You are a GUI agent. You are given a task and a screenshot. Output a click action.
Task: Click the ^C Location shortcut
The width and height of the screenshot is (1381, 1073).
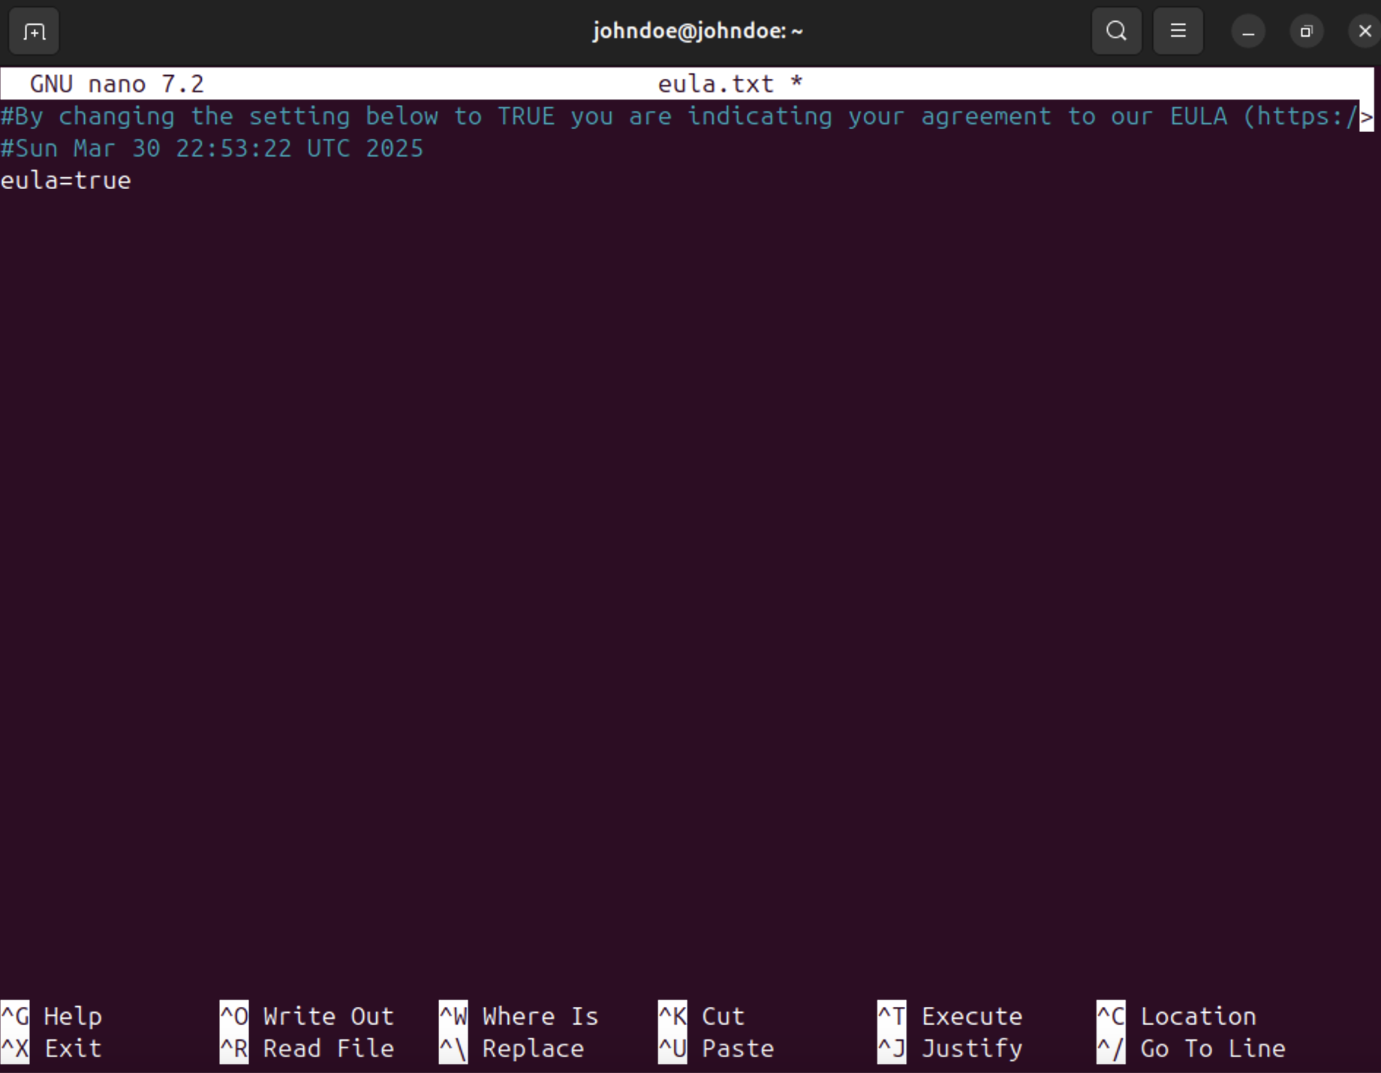tap(1177, 1016)
